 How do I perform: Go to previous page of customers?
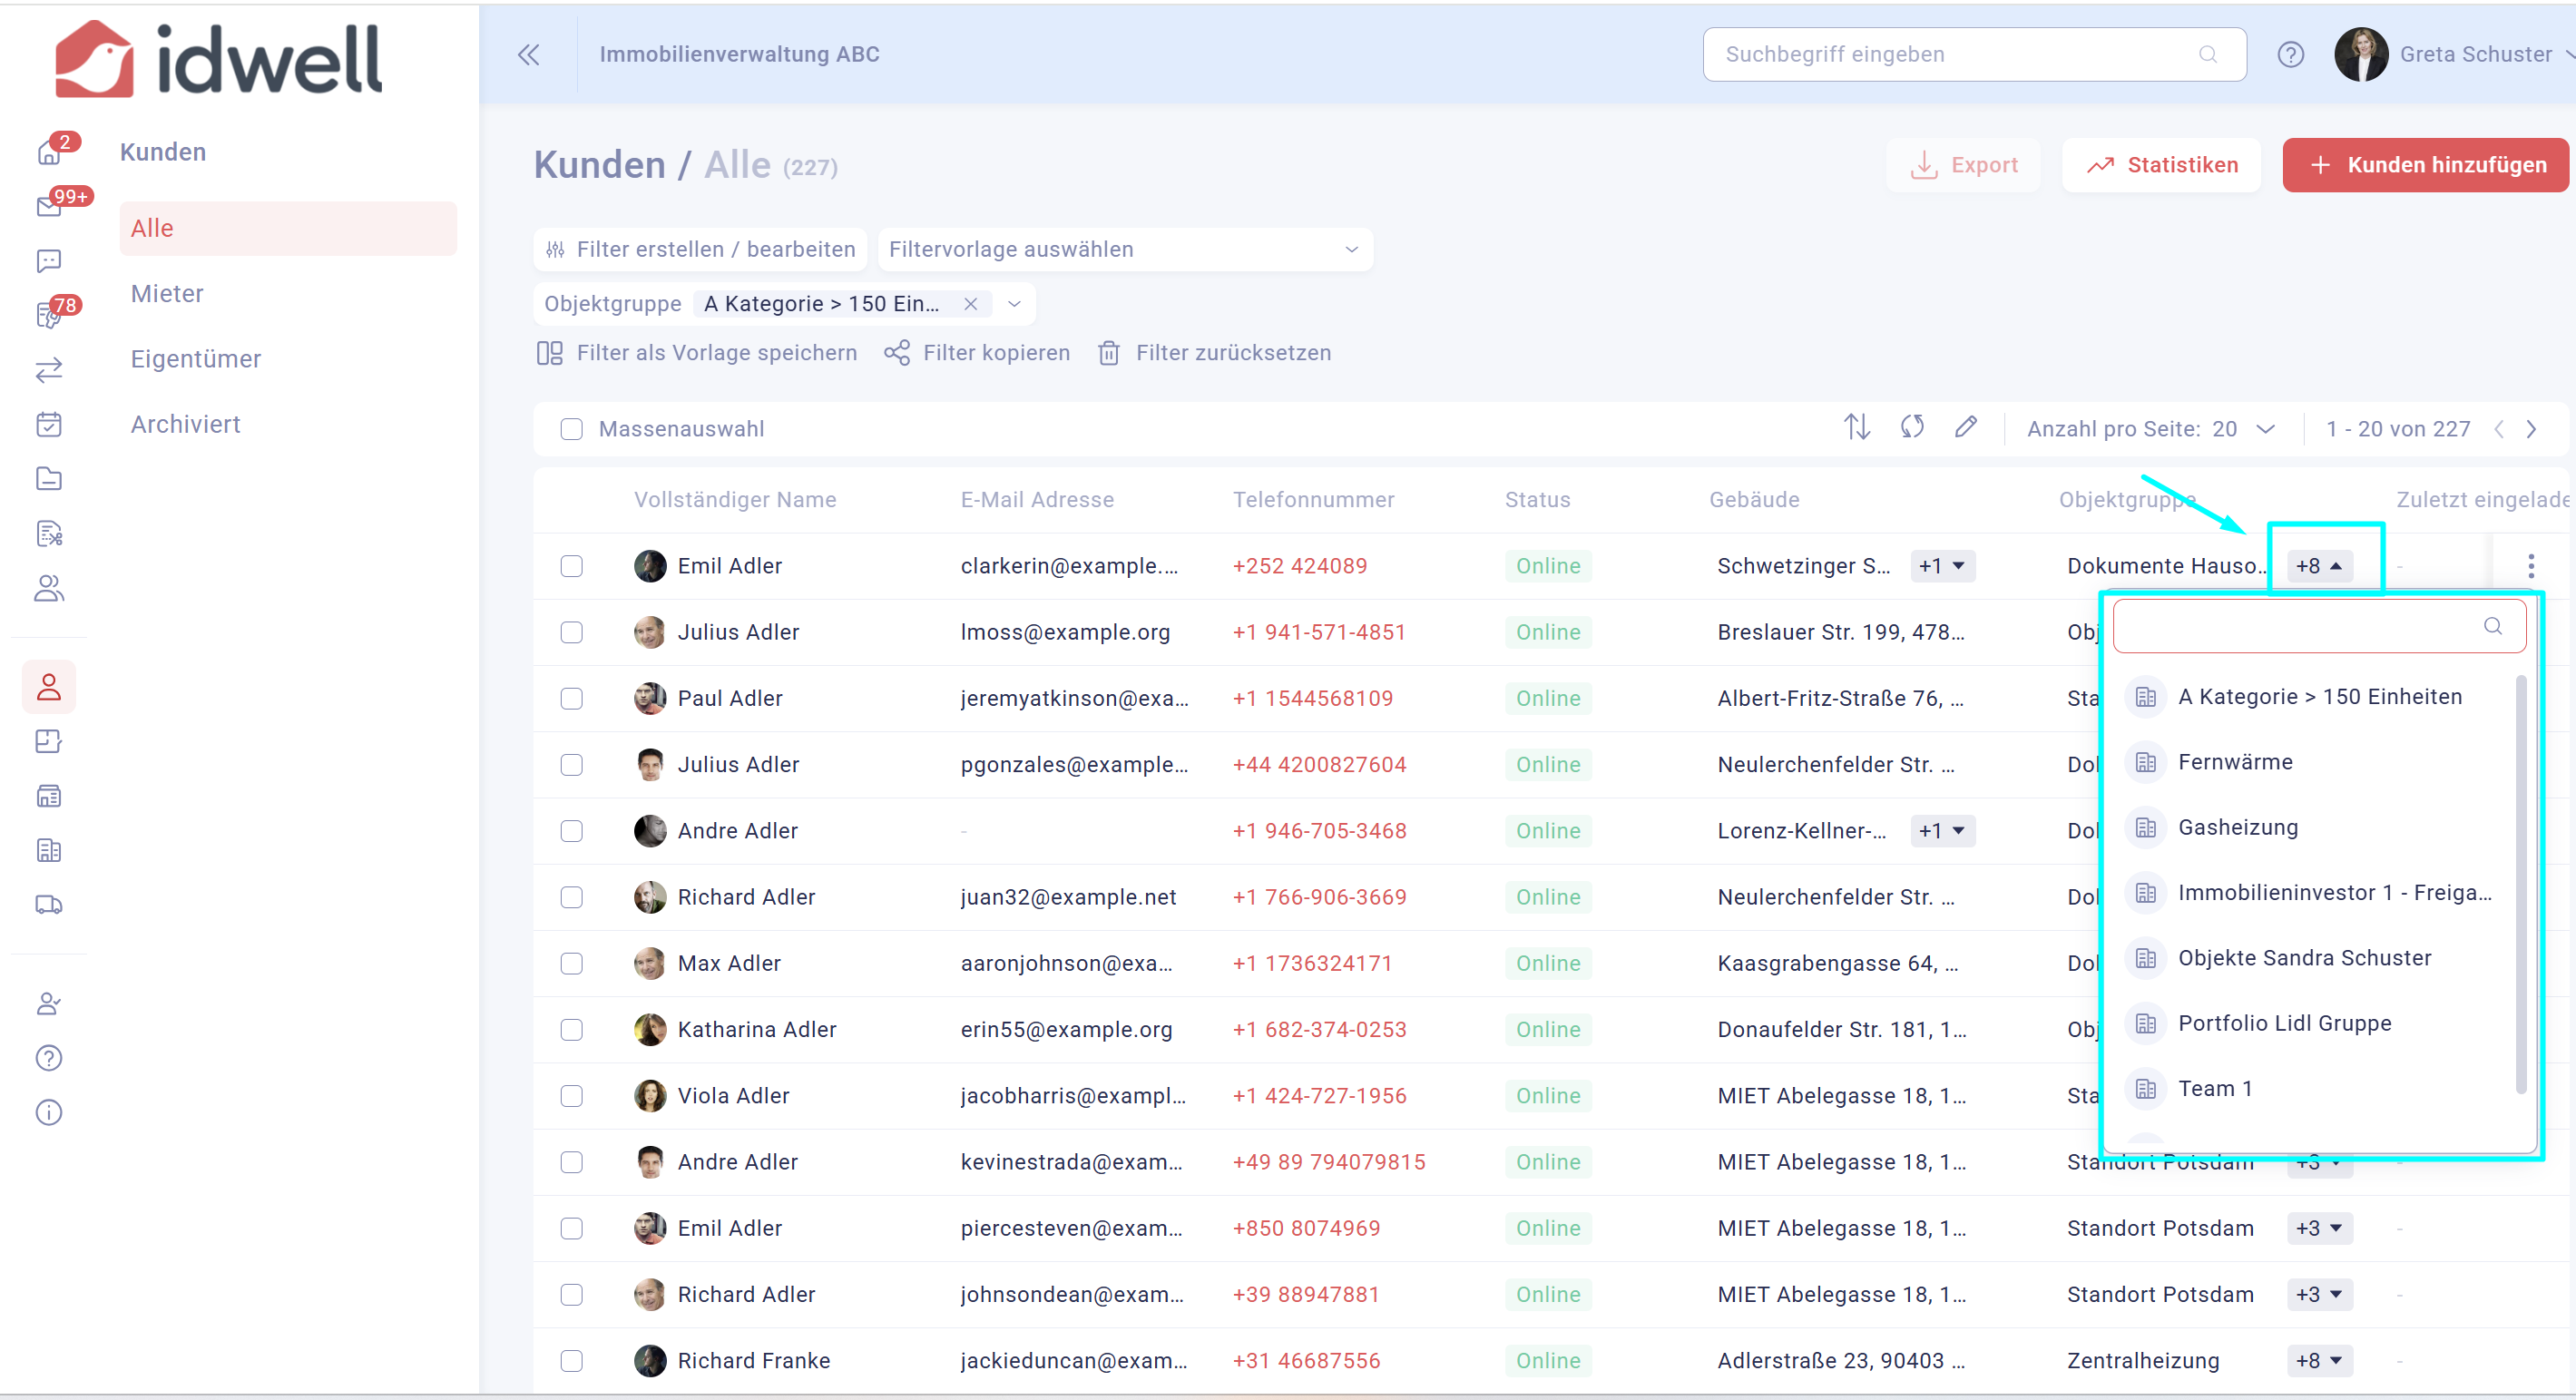click(2498, 429)
